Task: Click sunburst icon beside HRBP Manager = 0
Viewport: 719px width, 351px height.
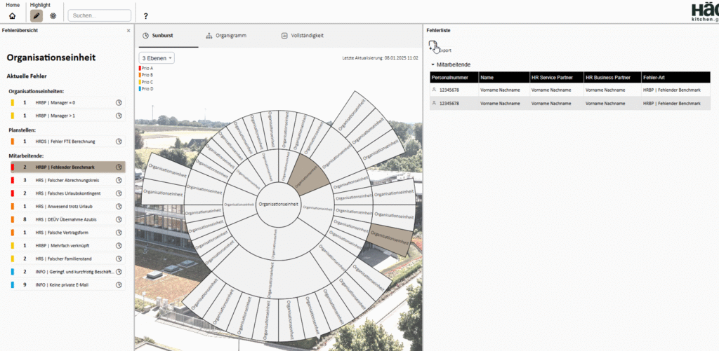Action: (119, 103)
